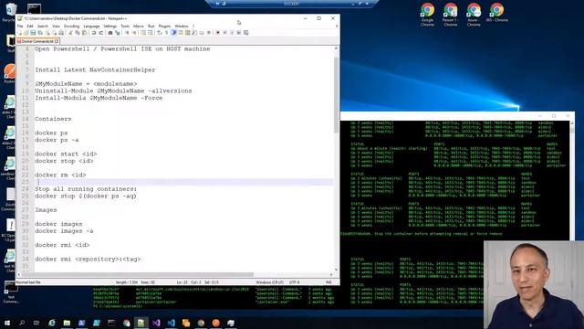The image size is (584, 329).
Task: Open the Edit menu
Action: (x=30, y=27)
